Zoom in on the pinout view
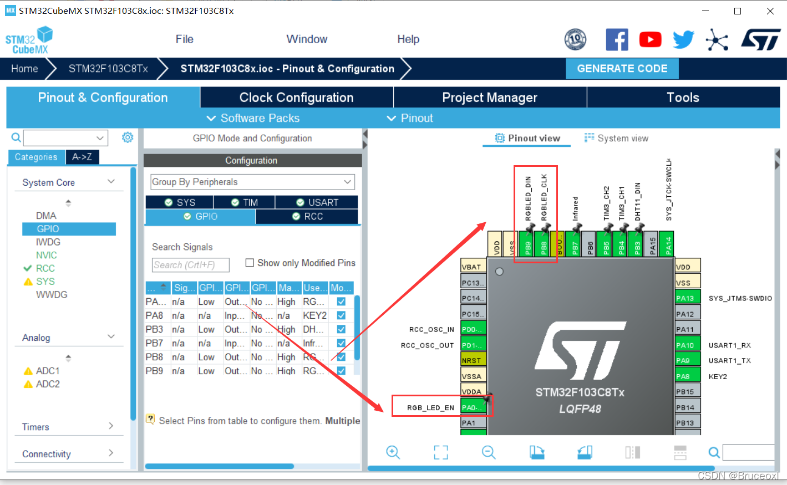Image resolution: width=787 pixels, height=485 pixels. (393, 452)
